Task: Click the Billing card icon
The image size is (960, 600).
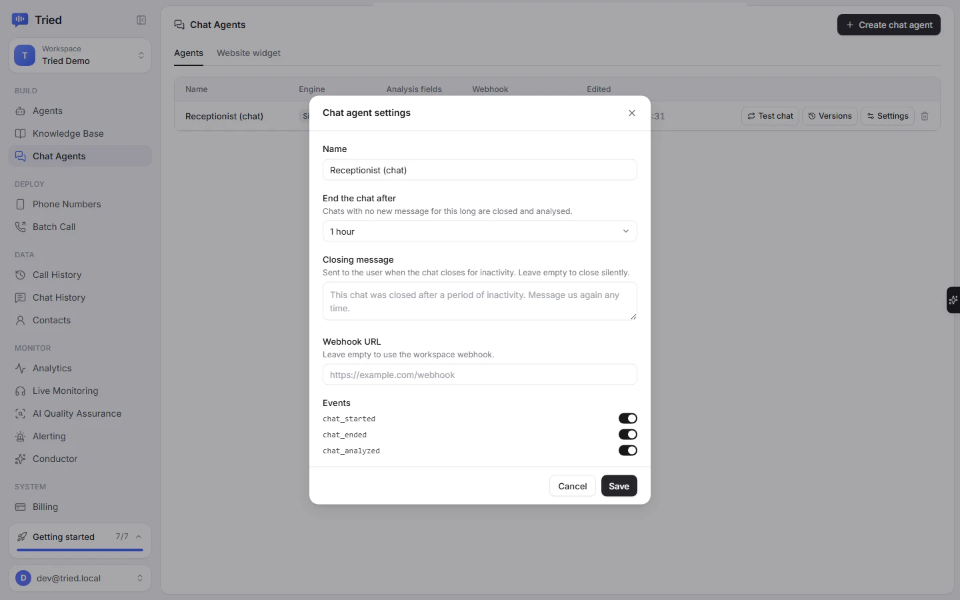Action: (21, 507)
